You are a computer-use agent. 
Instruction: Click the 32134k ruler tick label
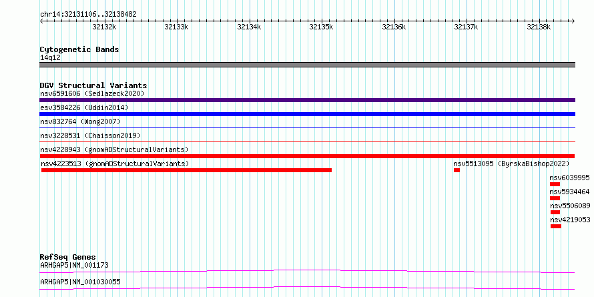249,27
